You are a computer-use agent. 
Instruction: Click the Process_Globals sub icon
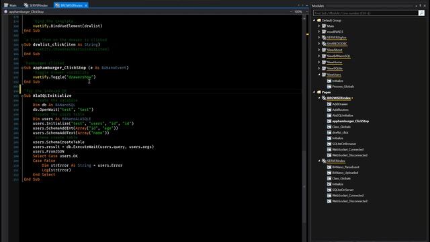[x=329, y=87]
